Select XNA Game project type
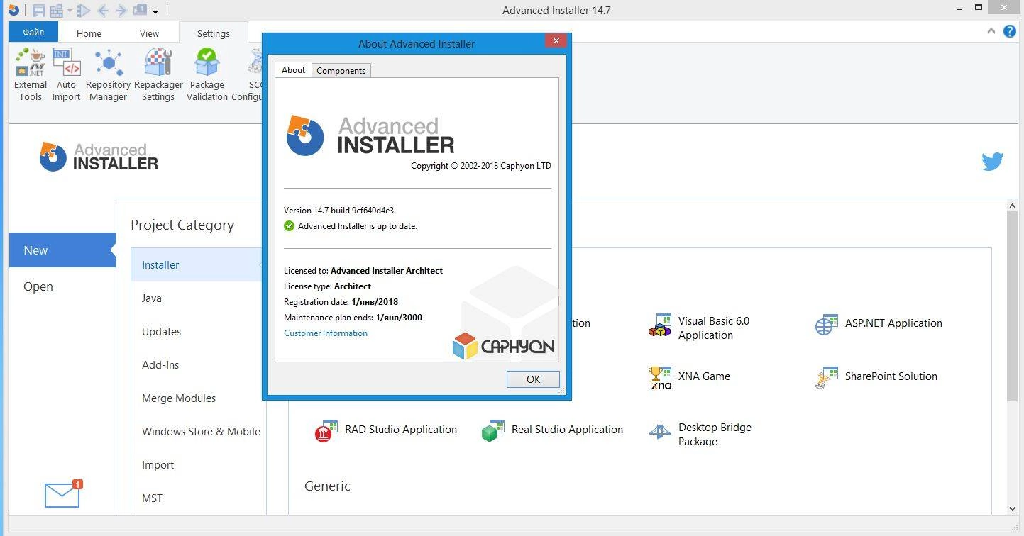Viewport: 1024px width, 536px height. click(x=689, y=376)
